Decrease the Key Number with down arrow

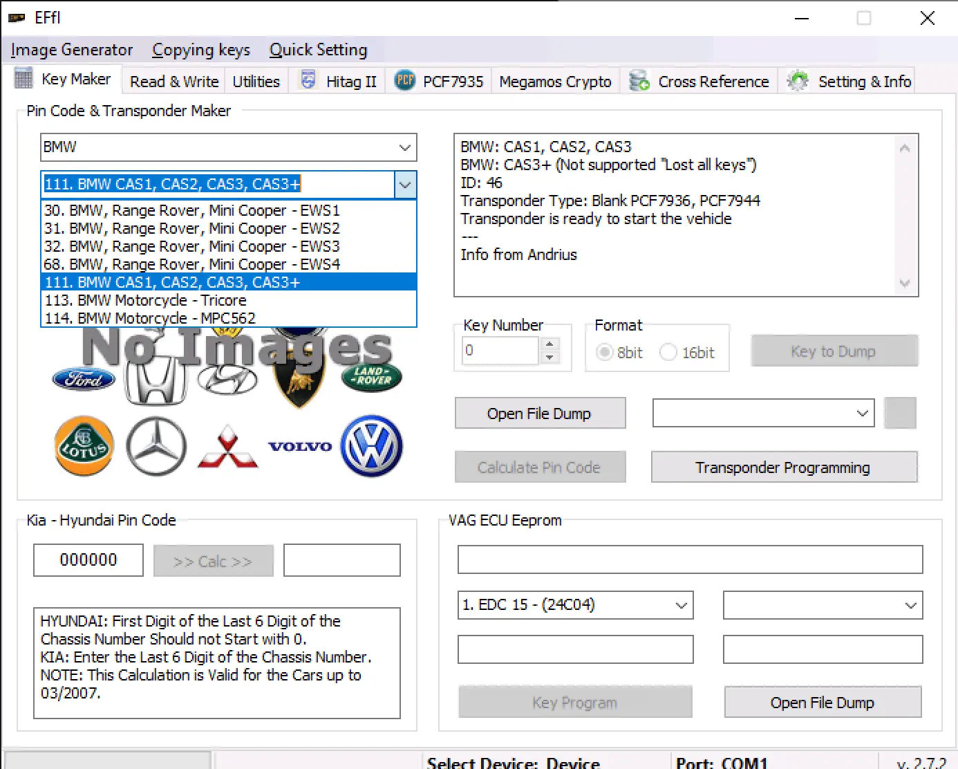550,358
